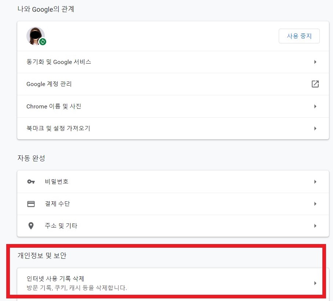Open the 주소 및 기타 row arrow
Viewport: 333px width, 301px height.
point(315,226)
